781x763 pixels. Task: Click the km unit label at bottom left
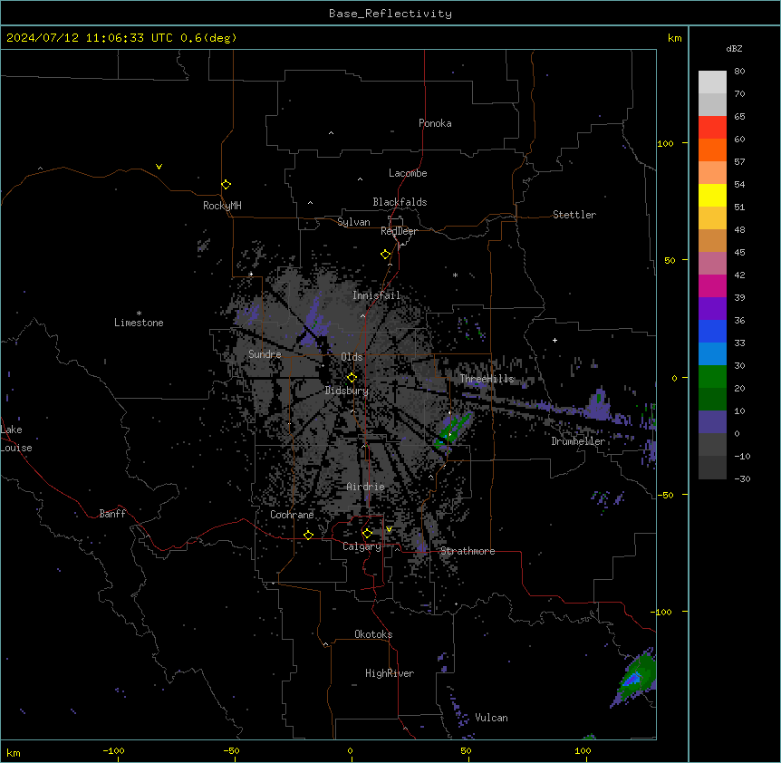pos(14,753)
